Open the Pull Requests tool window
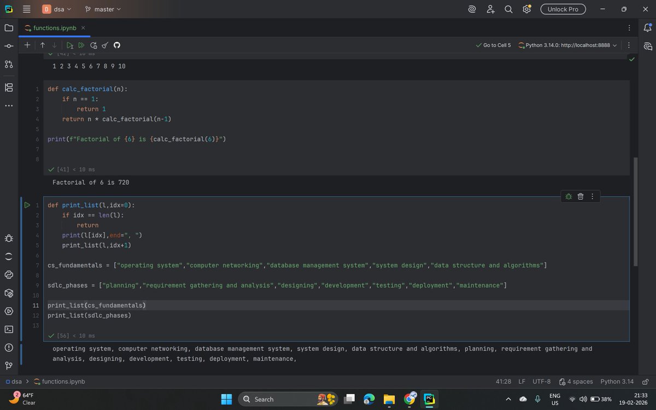 (x=8, y=64)
